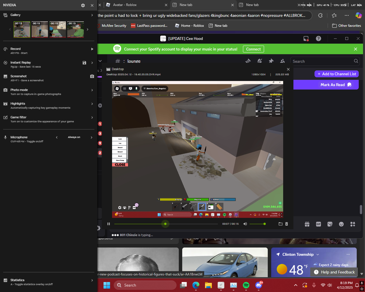Screen dimensions: 365x292
Task: Open Discord sticker picker
Action: click(x=330, y=224)
